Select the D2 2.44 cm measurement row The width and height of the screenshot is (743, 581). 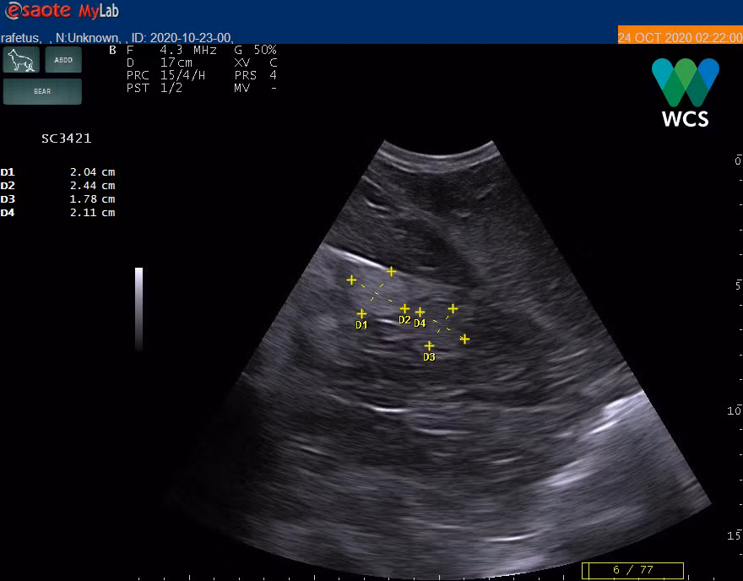[58, 186]
